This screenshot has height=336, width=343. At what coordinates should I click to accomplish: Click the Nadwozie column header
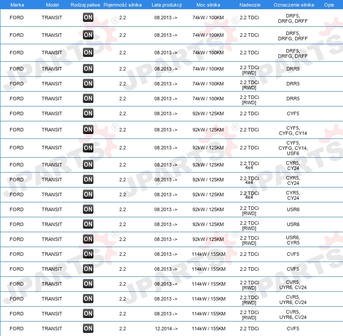point(250,5)
